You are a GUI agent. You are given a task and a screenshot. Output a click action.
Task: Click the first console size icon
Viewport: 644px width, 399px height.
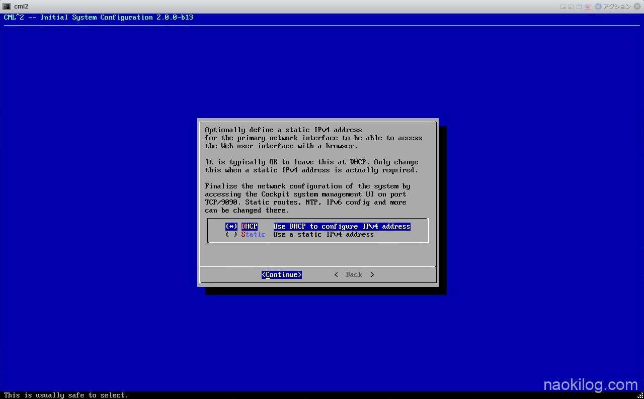click(563, 7)
